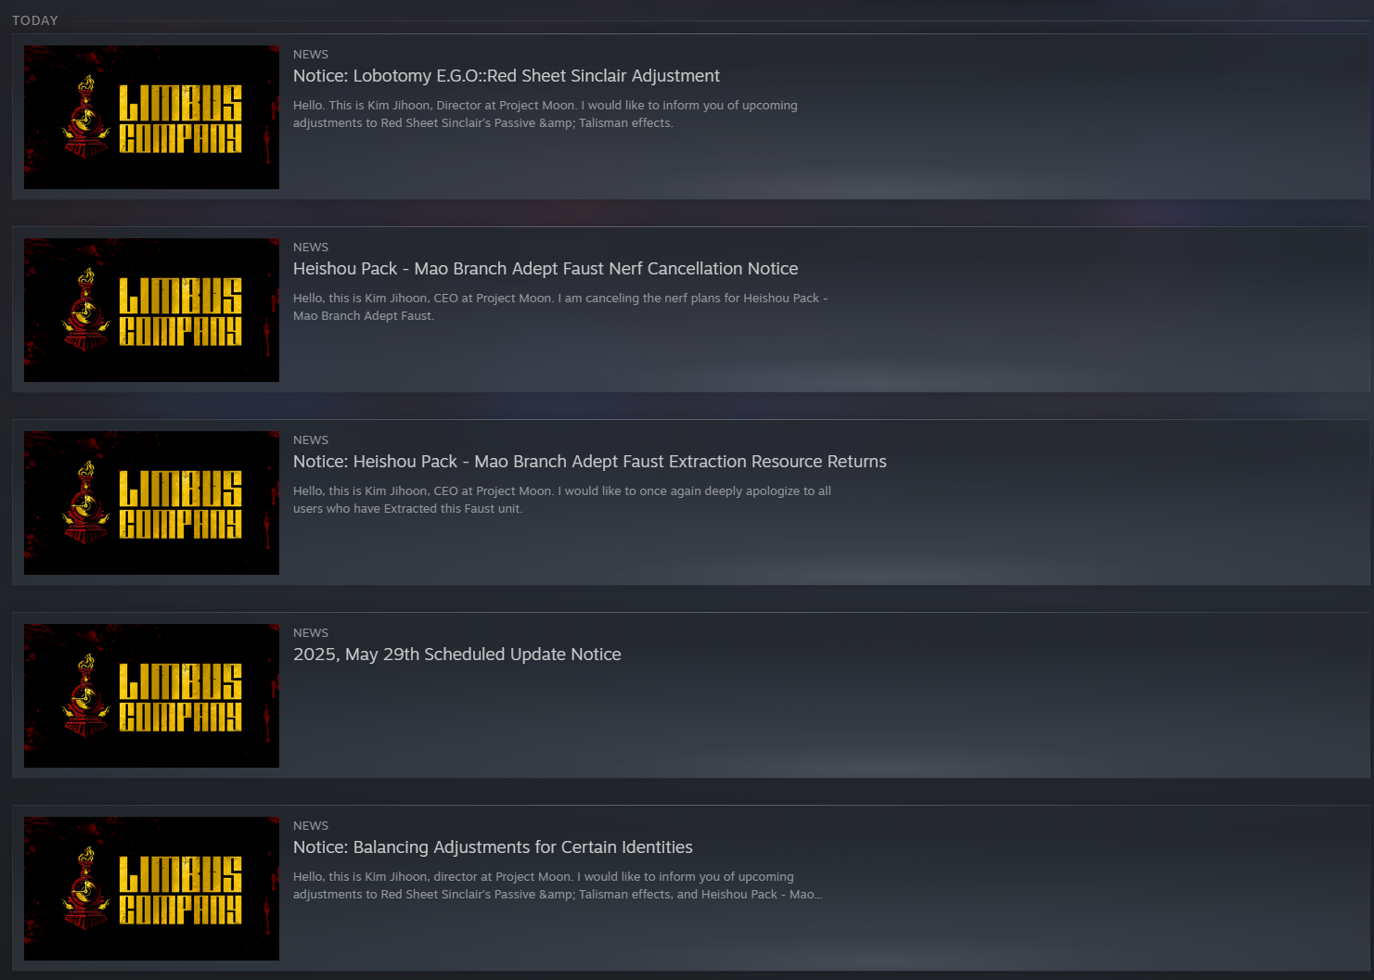Open Notice: Faust Extraction Resource Returns
The image size is (1374, 980).
590,462
